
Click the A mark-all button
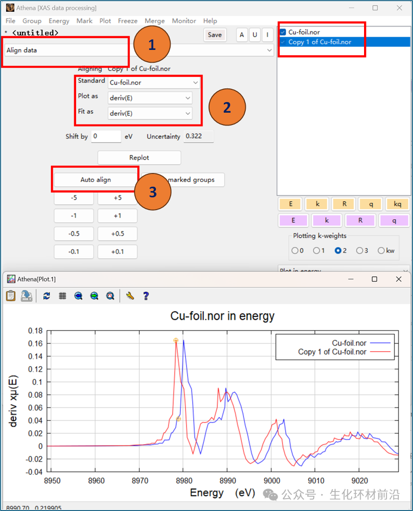pos(242,35)
